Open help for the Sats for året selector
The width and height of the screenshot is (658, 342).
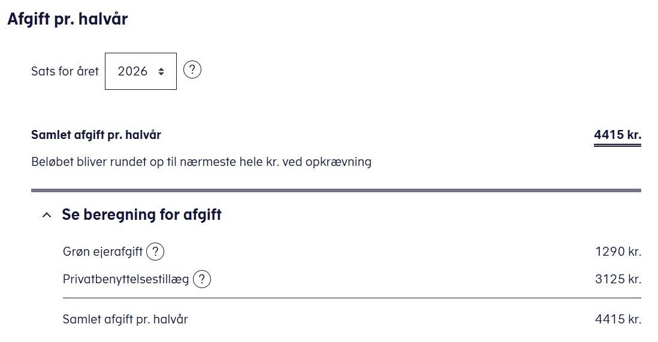click(x=192, y=70)
